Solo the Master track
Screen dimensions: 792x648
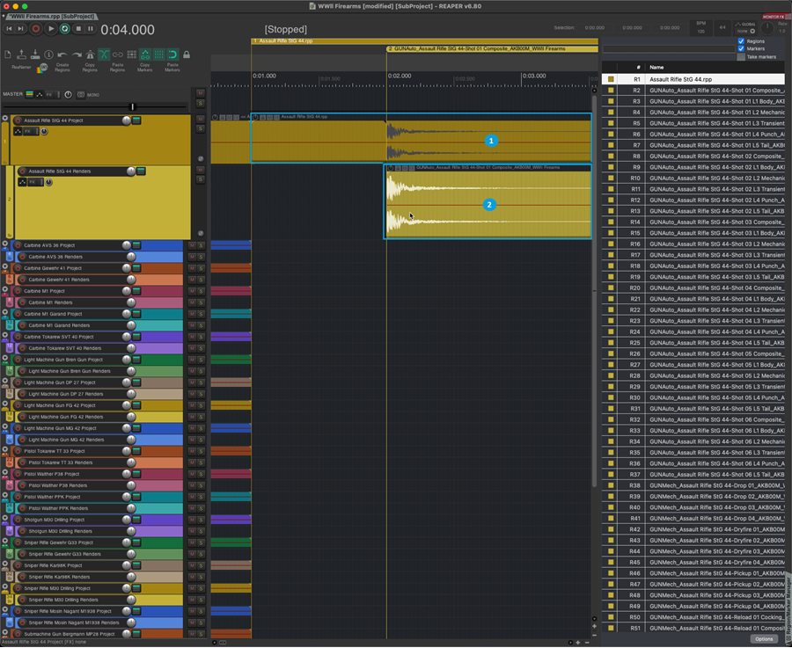point(200,103)
